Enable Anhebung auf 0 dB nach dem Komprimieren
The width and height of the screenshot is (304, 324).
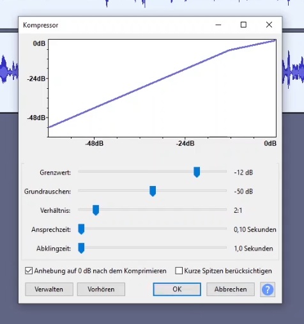pyautogui.click(x=29, y=271)
